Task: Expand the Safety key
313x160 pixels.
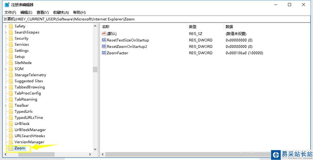Action: (6, 26)
